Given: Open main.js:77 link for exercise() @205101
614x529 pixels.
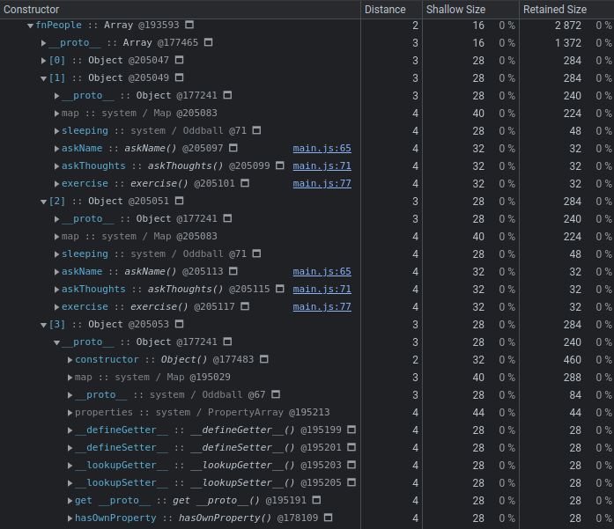Looking at the screenshot, I should 322,183.
